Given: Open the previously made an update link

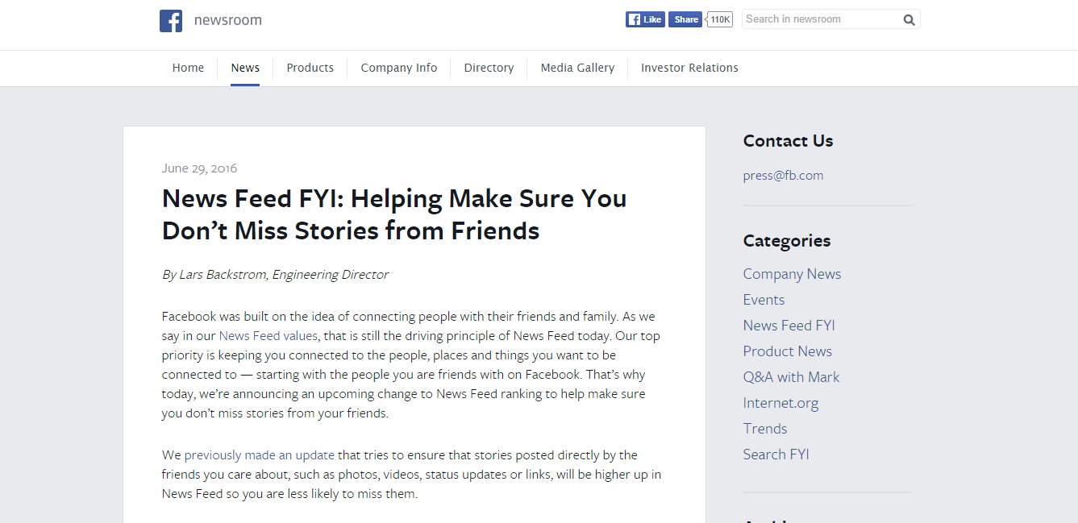Looking at the screenshot, I should [259, 455].
